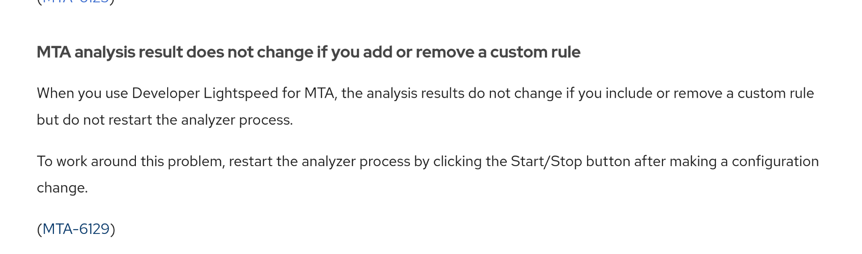Click the sentence starting "To work around this problem"
Screen dimensions: 862x254
click(x=130, y=161)
